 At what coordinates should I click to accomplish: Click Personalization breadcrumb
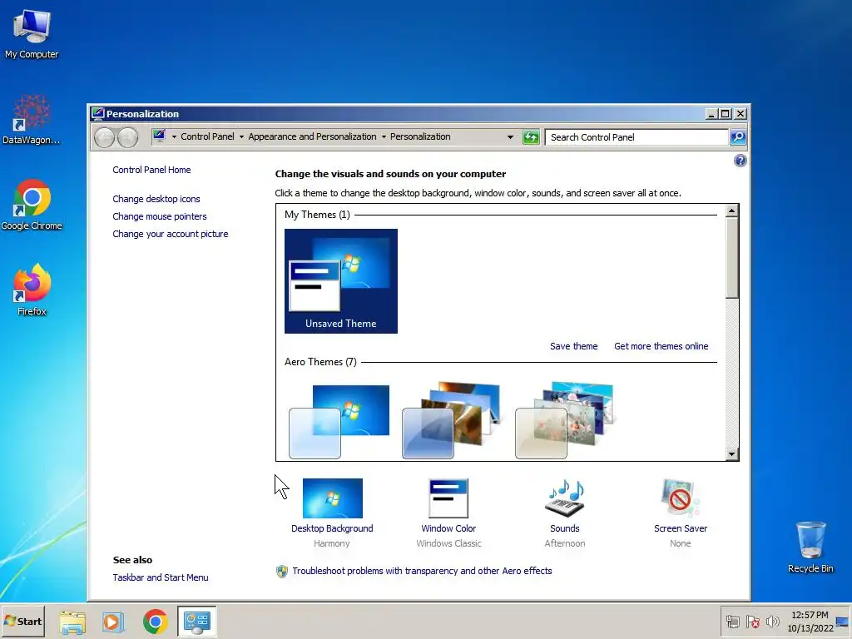[x=420, y=137]
